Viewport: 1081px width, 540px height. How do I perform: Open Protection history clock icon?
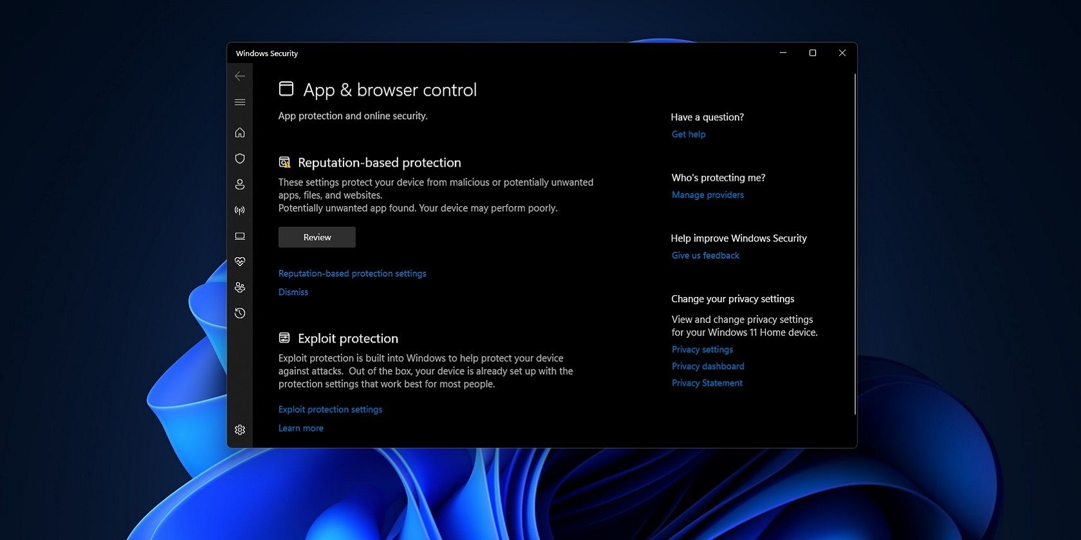240,313
